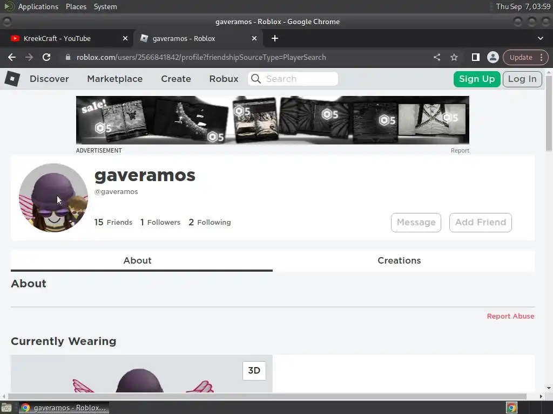Viewport: 553px width, 414px height.
Task: Open Create in Roblox navigation
Action: [176, 79]
